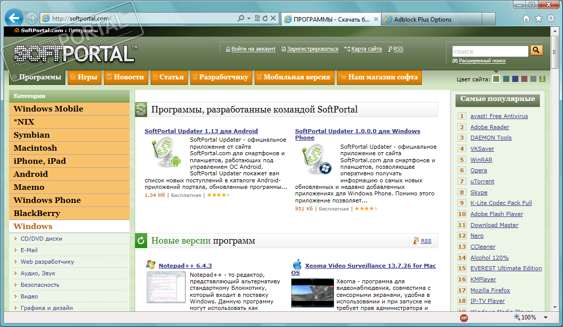Switch to Adblock Plus Options tab
Screen dimensions: 563x327
[x=432, y=20]
